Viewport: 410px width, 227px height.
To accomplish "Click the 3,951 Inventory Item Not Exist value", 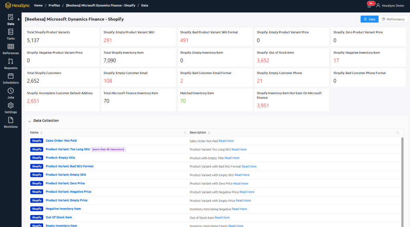I will (x=263, y=106).
